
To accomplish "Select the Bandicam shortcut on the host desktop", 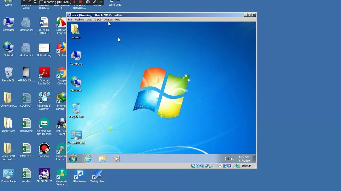I will coord(44,150).
